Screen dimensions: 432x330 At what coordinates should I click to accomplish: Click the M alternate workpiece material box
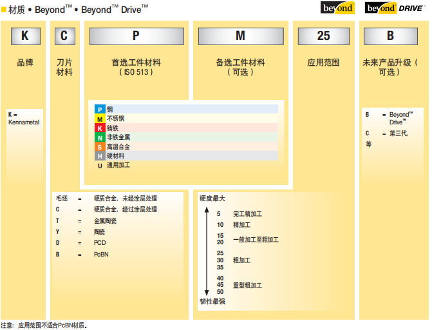pos(240,36)
